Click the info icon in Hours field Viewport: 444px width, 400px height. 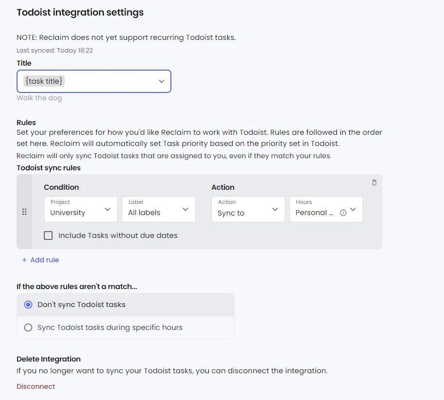(343, 213)
